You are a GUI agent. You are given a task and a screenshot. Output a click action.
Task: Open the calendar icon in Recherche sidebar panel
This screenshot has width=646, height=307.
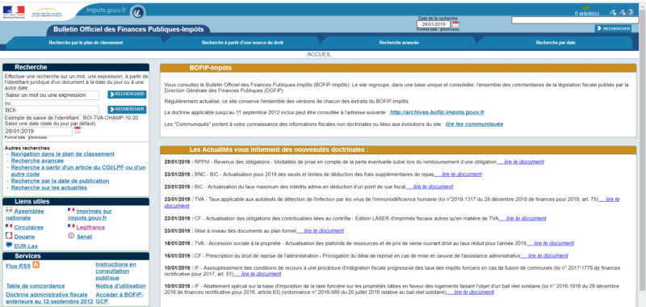pos(78,130)
